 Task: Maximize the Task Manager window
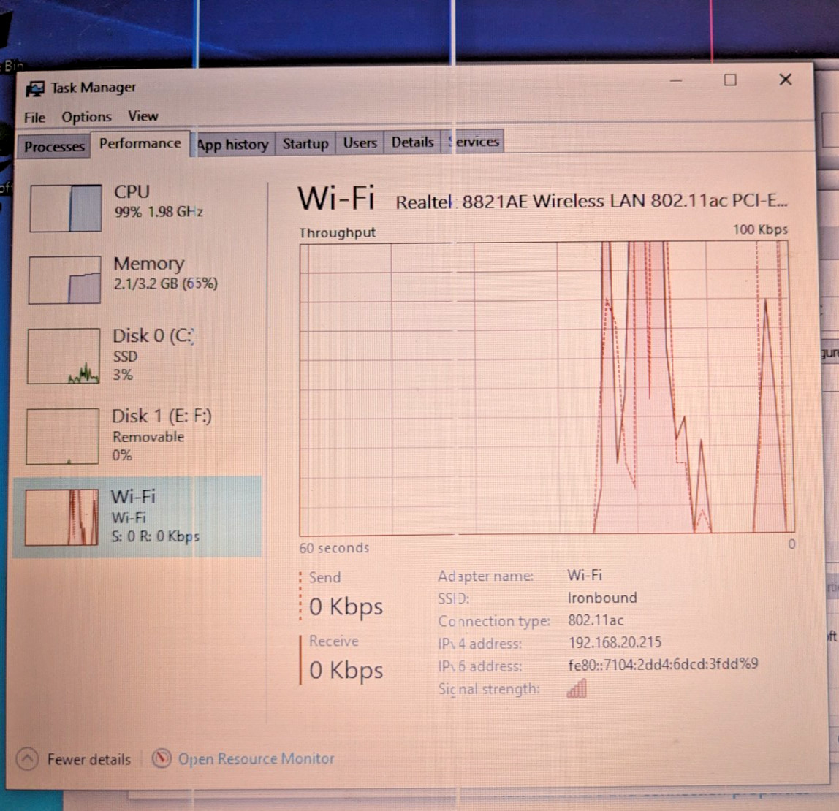pyautogui.click(x=730, y=80)
